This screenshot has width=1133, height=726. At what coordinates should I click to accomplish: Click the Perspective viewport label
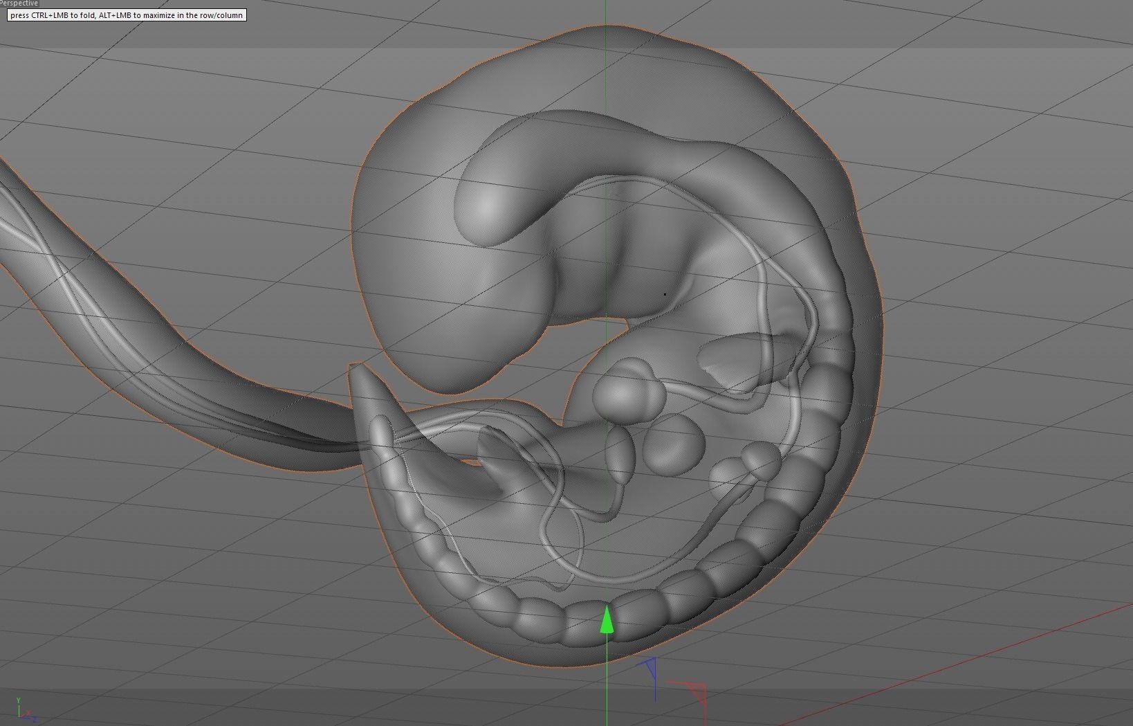[x=19, y=3]
